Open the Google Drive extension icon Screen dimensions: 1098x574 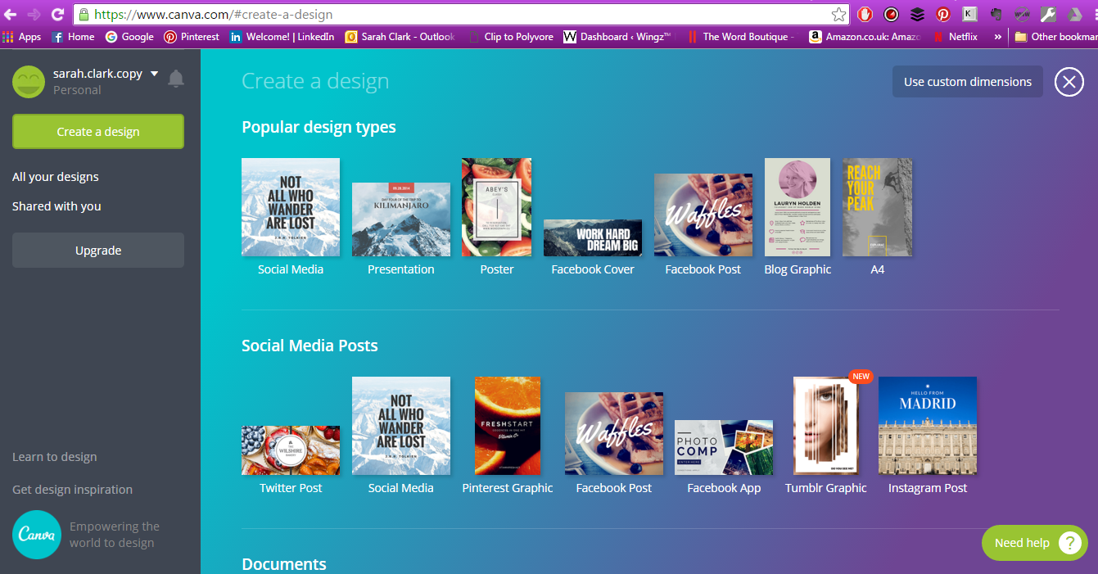(x=1074, y=14)
